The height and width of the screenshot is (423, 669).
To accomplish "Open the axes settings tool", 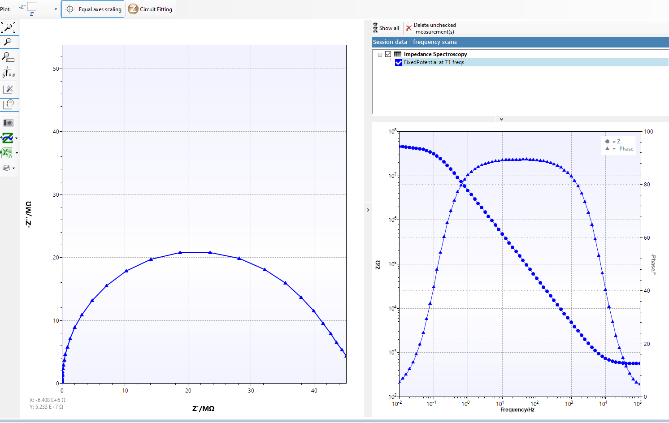I will (9, 89).
